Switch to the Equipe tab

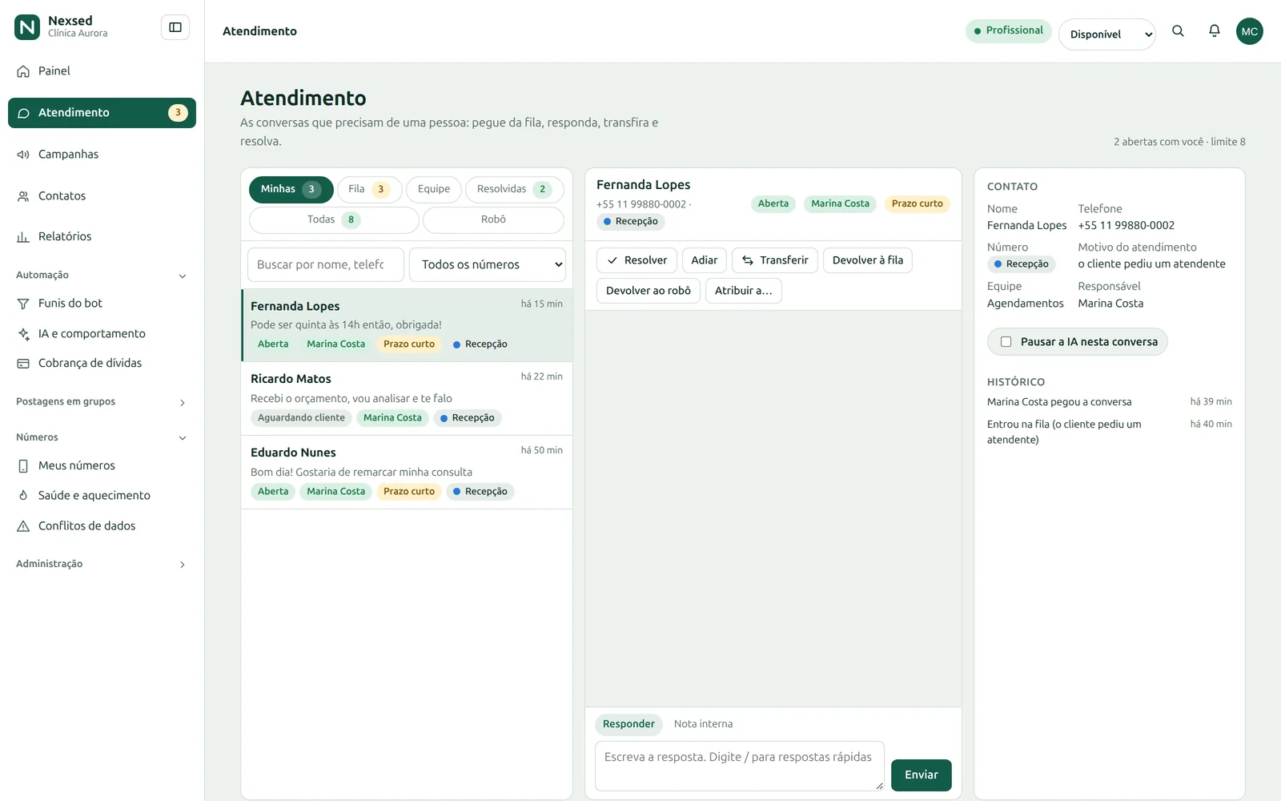(x=434, y=190)
